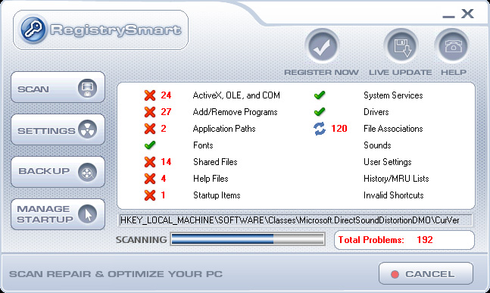
Task: Click Total Problems 192 box
Action: (x=404, y=240)
